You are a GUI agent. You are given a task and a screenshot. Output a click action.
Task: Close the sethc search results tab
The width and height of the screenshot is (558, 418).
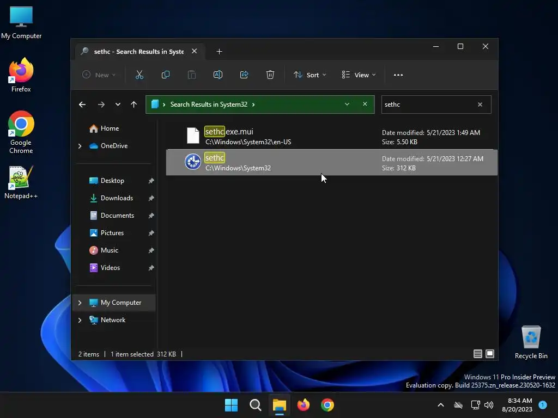[195, 51]
